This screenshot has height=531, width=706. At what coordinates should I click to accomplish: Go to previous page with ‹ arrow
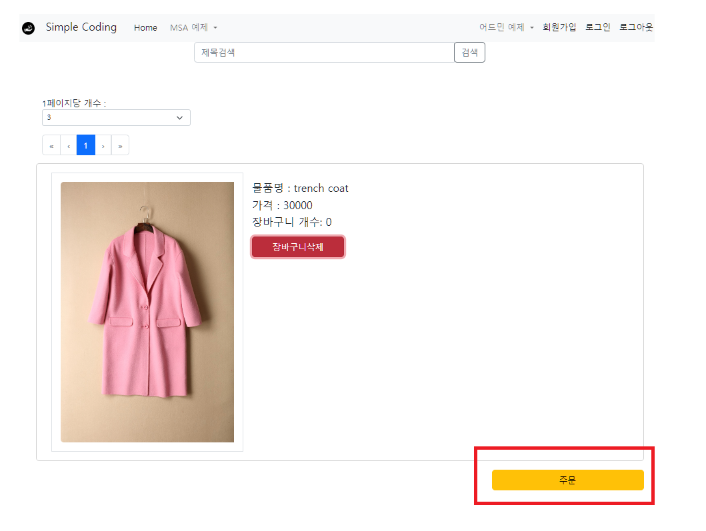pyautogui.click(x=69, y=145)
